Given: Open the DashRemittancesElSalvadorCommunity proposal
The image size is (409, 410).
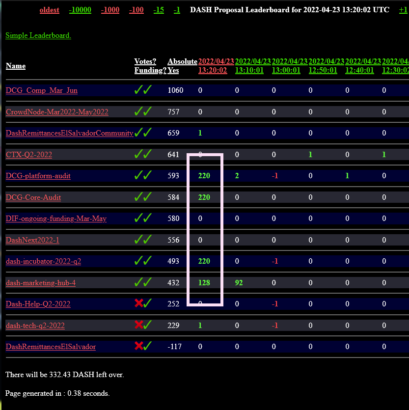Looking at the screenshot, I should click(x=70, y=133).
